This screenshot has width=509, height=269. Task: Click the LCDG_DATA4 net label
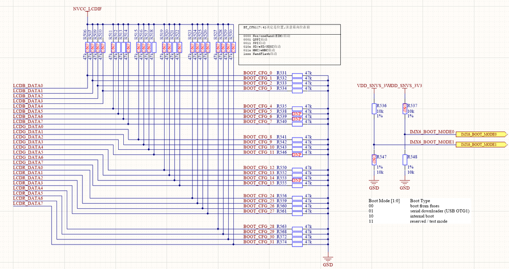[x=28, y=147]
